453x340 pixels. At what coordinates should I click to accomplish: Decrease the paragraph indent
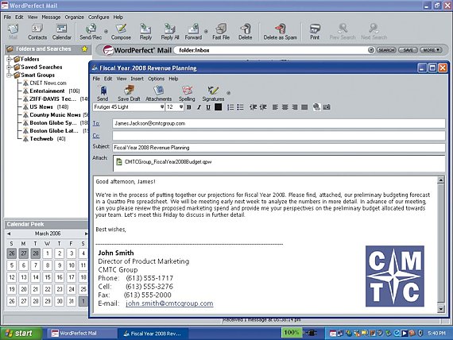253,107
